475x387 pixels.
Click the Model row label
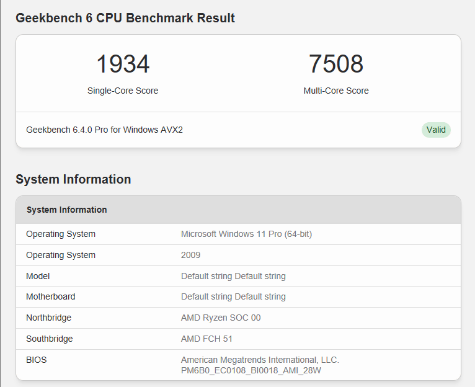[x=38, y=276]
